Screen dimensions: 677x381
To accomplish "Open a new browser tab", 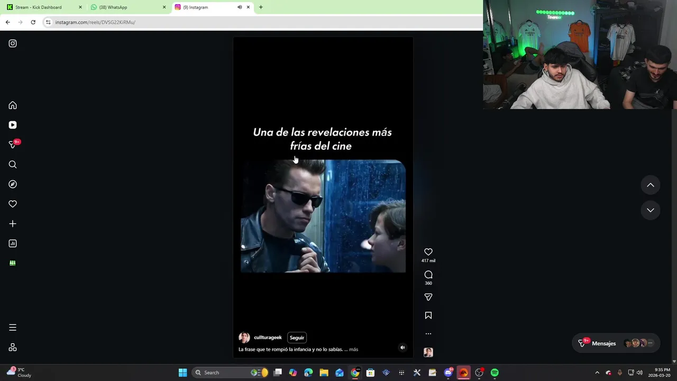I will click(x=261, y=7).
